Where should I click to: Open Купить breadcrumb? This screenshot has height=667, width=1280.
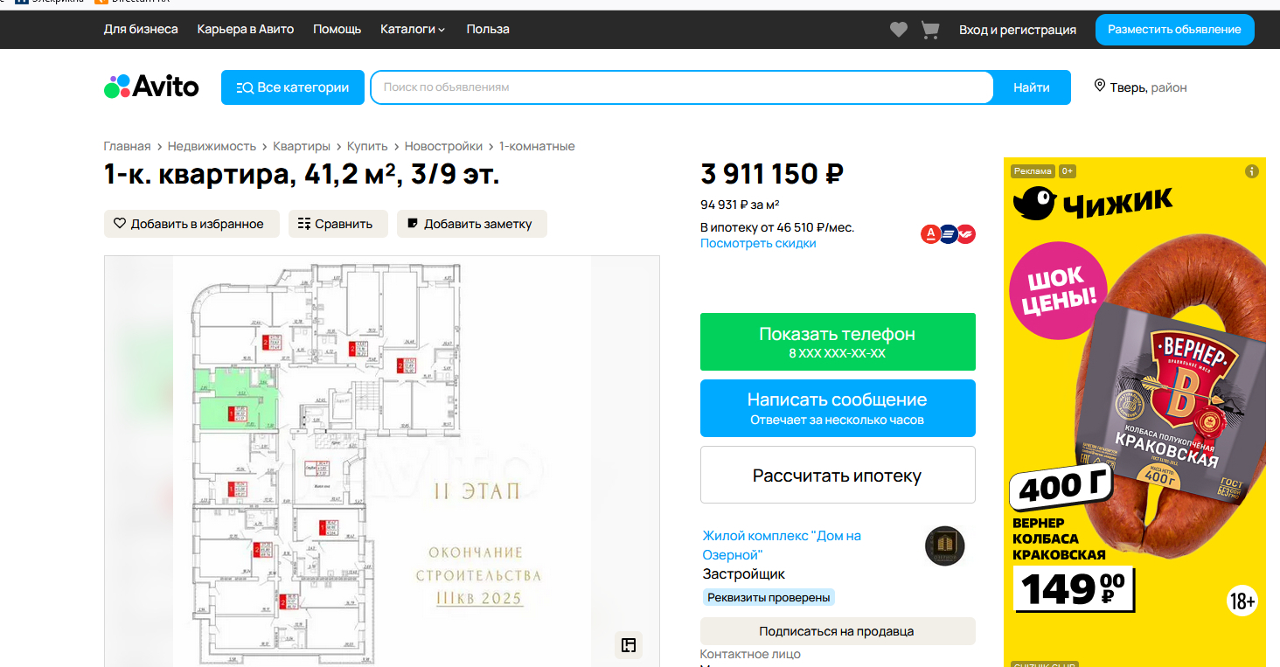tap(367, 146)
